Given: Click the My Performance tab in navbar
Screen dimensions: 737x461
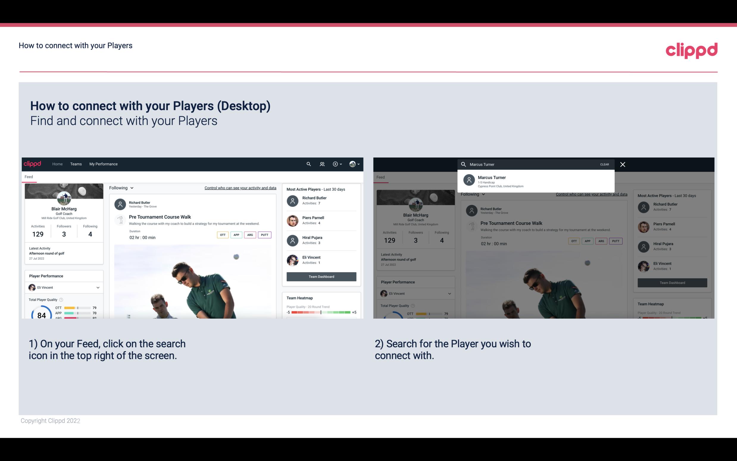Looking at the screenshot, I should click(104, 163).
